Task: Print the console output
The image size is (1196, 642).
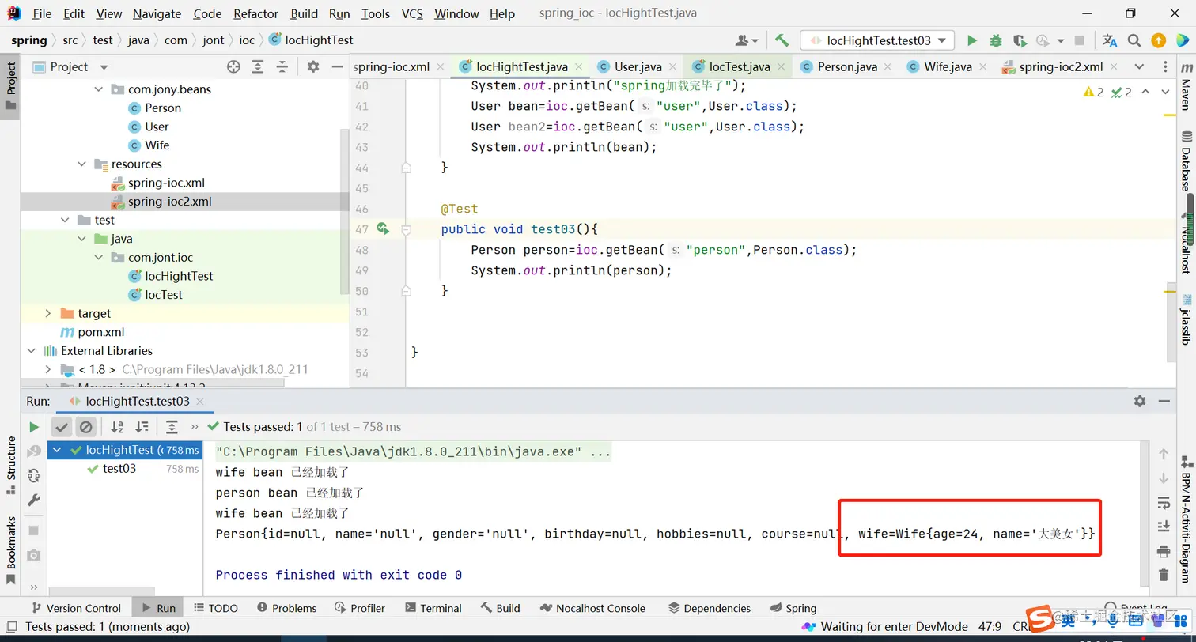Action: pos(1163,551)
